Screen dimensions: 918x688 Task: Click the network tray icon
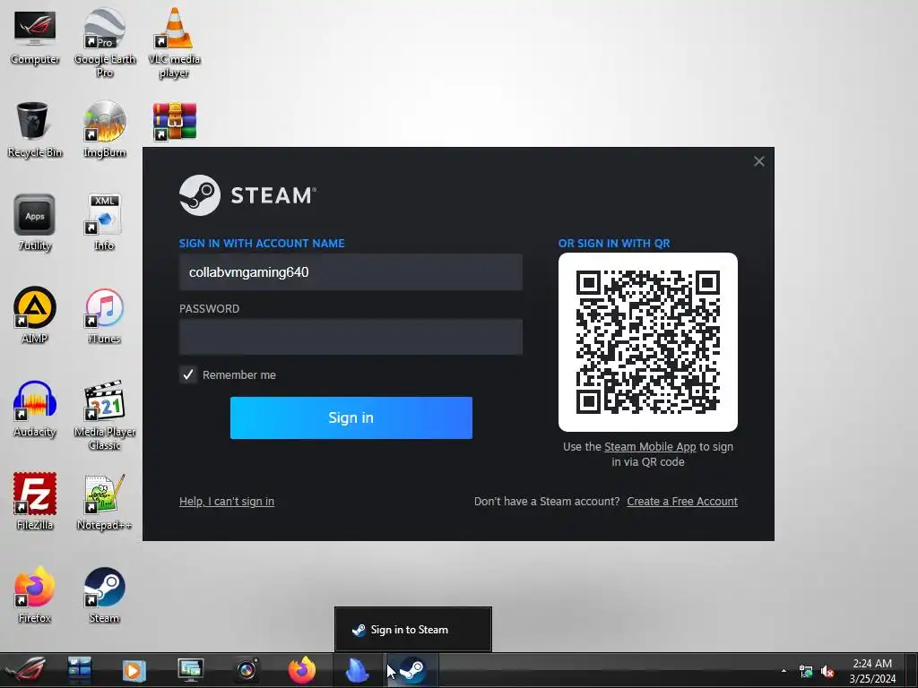point(806,672)
